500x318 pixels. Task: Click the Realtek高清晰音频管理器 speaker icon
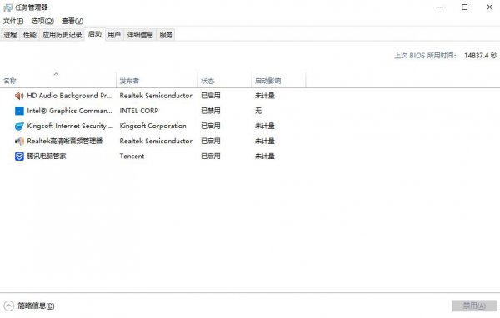point(19,141)
